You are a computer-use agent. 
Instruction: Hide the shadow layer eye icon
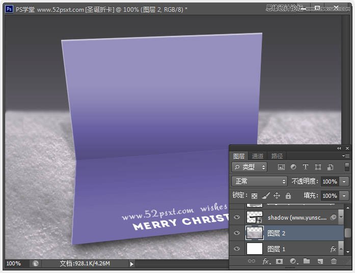pyautogui.click(x=237, y=217)
